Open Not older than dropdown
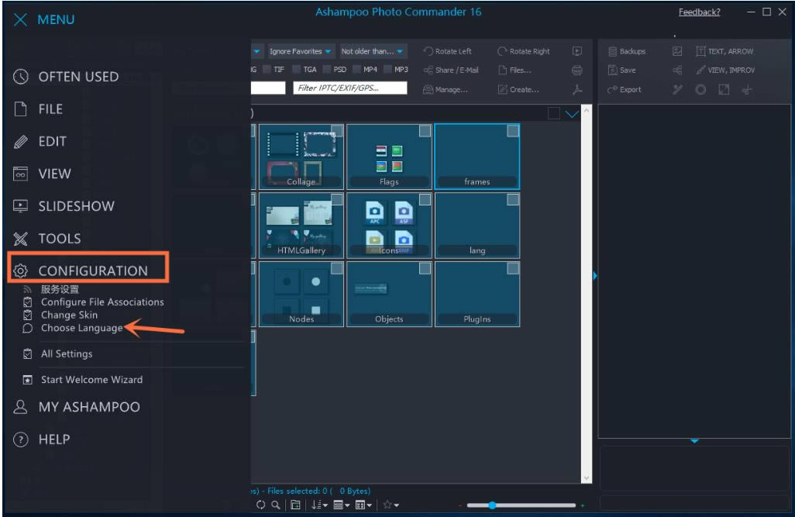Image resolution: width=795 pixels, height=517 pixels. pyautogui.click(x=372, y=51)
